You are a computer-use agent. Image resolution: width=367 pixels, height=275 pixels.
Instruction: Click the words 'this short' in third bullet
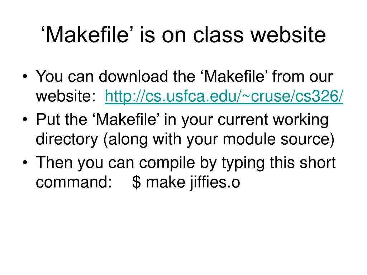(x=303, y=162)
